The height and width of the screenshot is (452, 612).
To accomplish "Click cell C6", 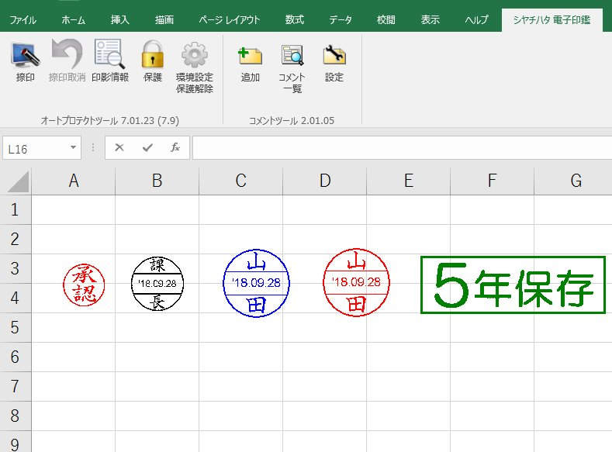I will coord(240,357).
